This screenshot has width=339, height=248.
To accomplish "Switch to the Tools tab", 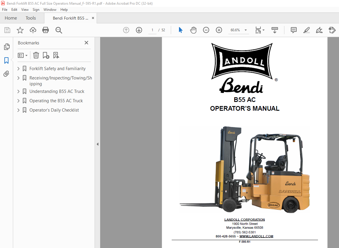I will (31, 18).
